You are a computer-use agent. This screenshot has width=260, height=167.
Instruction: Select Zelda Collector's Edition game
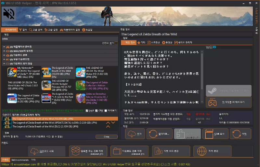[x=92, y=85]
